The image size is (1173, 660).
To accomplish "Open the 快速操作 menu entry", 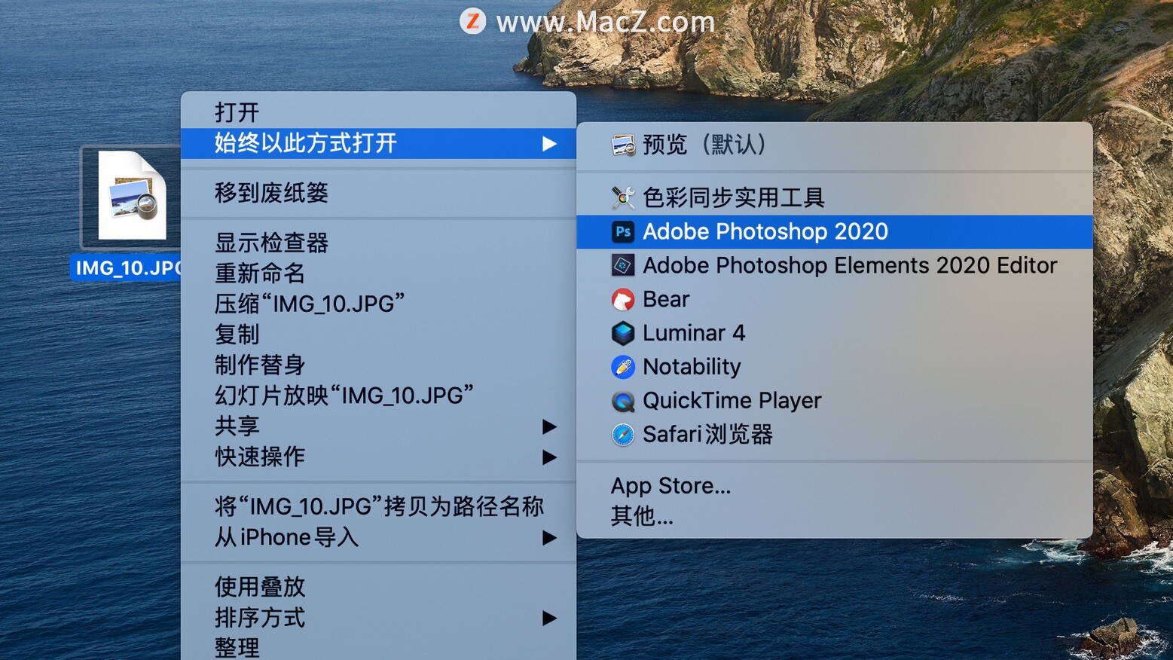I will [x=378, y=457].
